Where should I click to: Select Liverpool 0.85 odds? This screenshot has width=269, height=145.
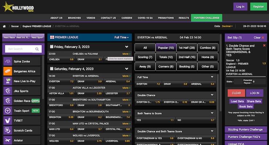[118, 141]
